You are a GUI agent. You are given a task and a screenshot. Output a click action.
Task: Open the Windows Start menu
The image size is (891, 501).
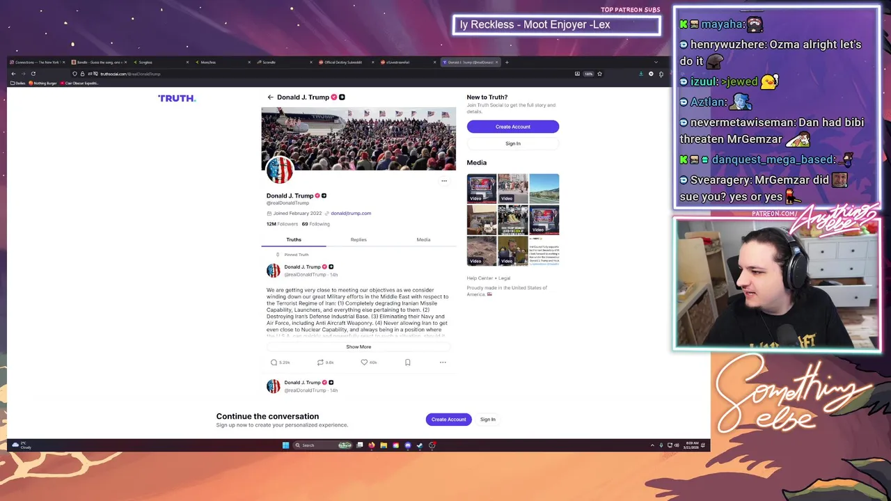[285, 445]
